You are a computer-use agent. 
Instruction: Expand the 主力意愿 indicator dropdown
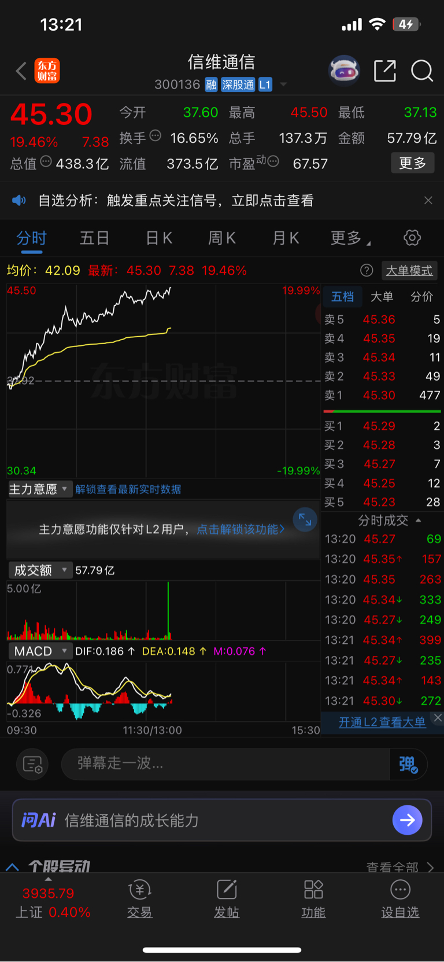pos(39,489)
